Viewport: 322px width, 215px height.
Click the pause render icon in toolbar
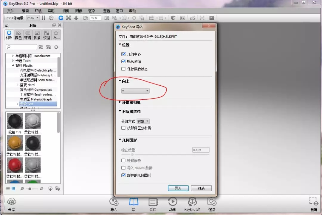tap(44, 18)
